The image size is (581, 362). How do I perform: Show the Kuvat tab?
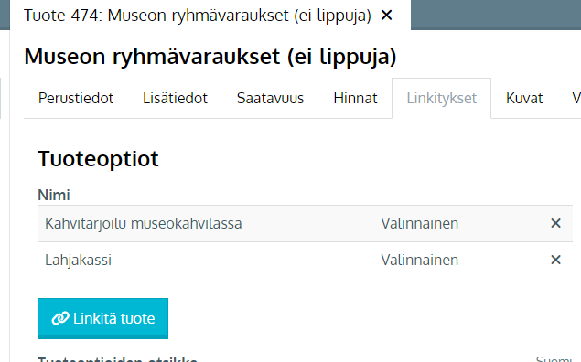pyautogui.click(x=524, y=99)
